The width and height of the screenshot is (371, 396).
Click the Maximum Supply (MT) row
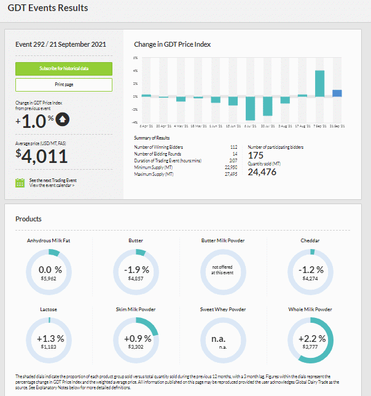[x=185, y=174]
